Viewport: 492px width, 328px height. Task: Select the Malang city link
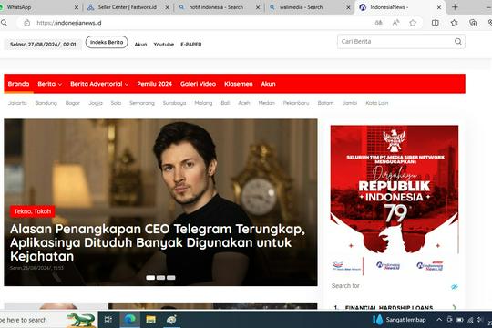[x=203, y=103]
